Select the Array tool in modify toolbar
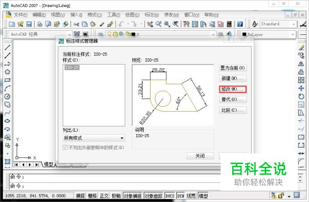The image size is (309, 202). [301, 80]
